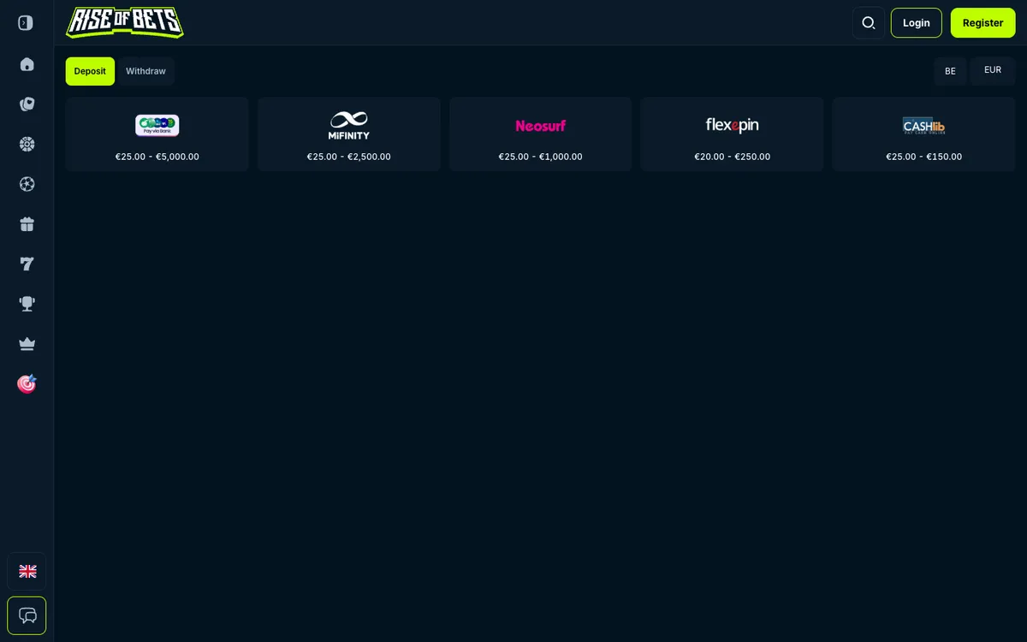Toggle the sidebar collapse icon
Viewport: 1027px width, 642px height.
click(x=26, y=23)
